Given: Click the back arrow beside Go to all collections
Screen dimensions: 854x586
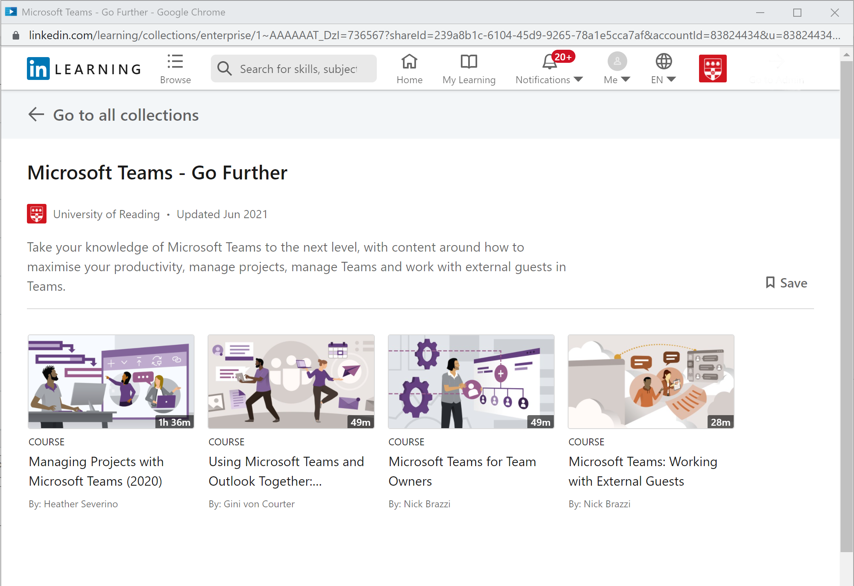Looking at the screenshot, I should [36, 115].
